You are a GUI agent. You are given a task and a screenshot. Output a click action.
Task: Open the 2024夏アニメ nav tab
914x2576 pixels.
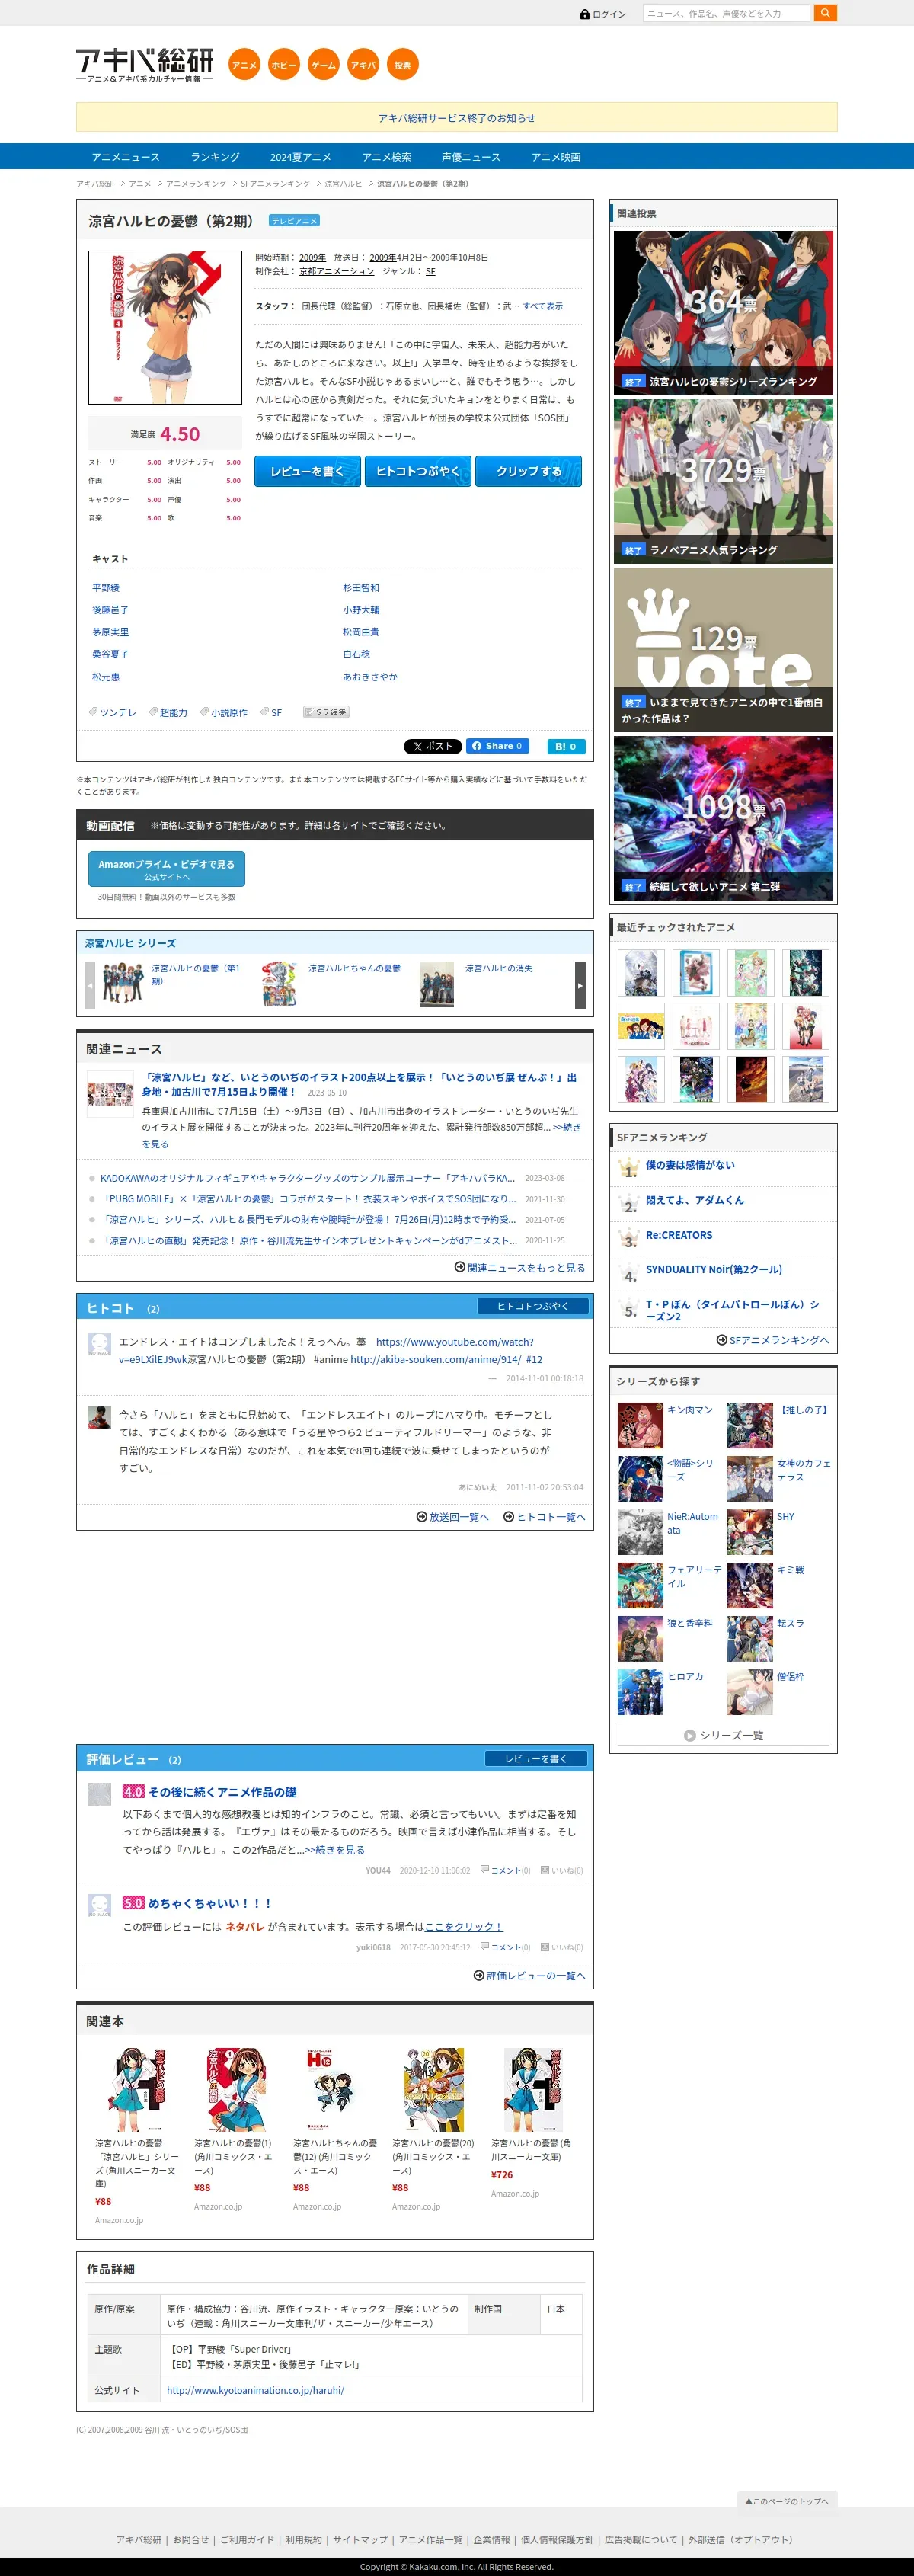300,157
